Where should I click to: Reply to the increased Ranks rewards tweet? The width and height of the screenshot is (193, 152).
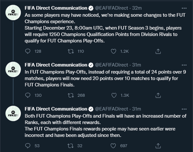point(28,146)
